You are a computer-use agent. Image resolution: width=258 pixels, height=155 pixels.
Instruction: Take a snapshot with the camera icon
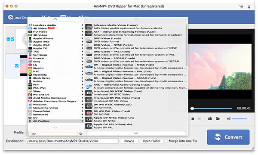click(210, 118)
